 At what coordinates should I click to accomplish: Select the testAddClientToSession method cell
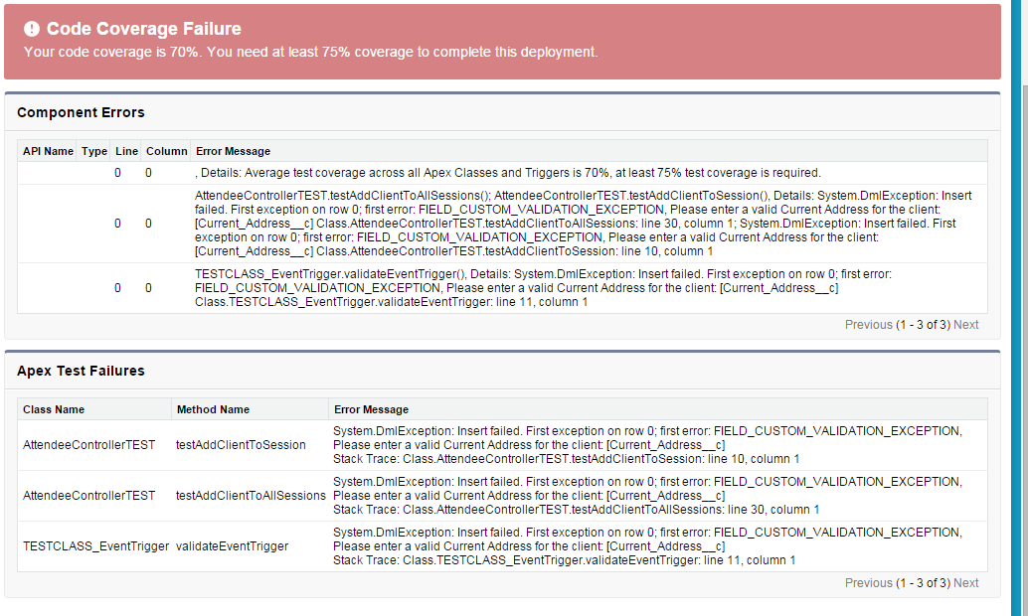click(241, 445)
